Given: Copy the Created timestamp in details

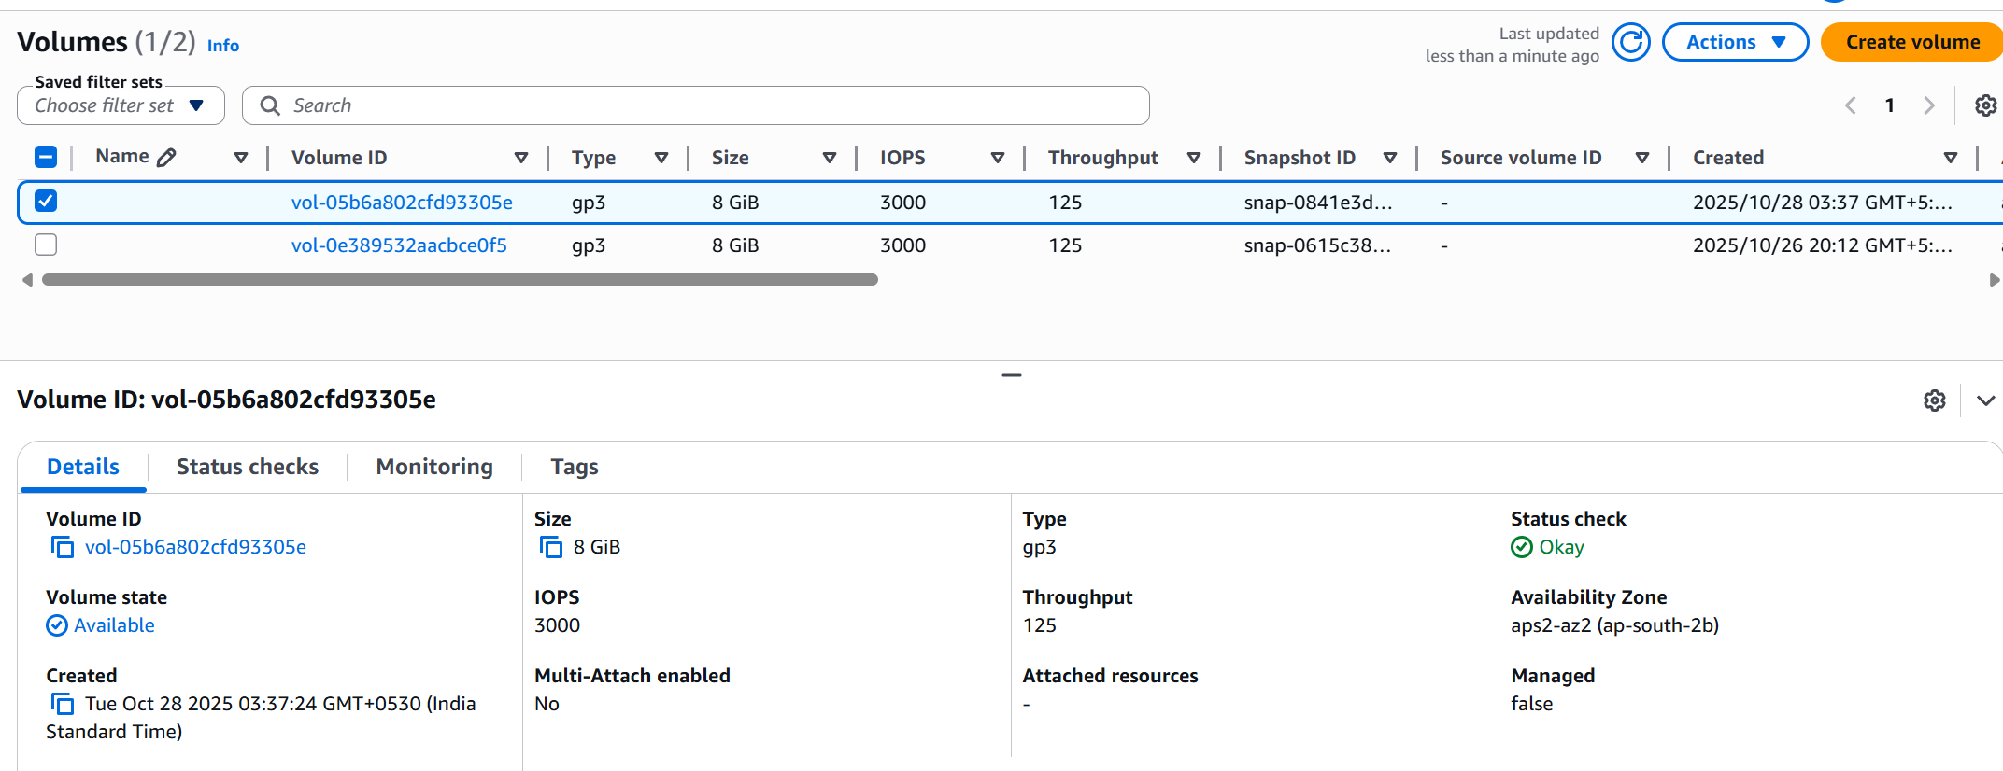Looking at the screenshot, I should tap(63, 704).
